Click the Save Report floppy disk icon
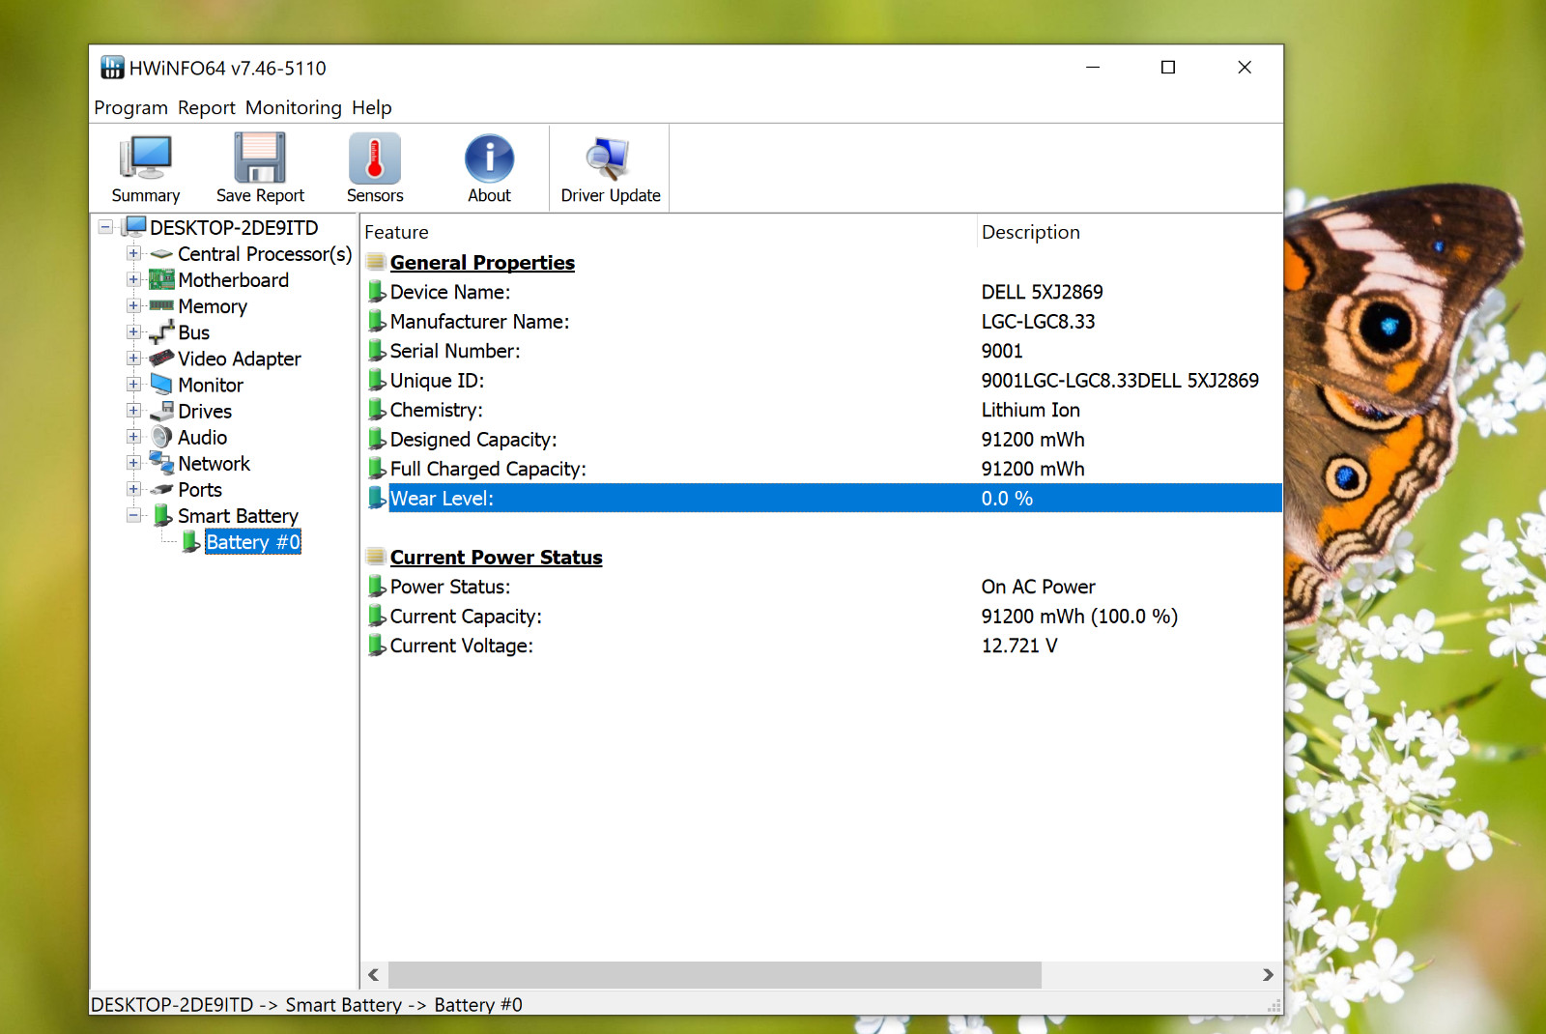Screen dimensions: 1546x1034 (260, 158)
